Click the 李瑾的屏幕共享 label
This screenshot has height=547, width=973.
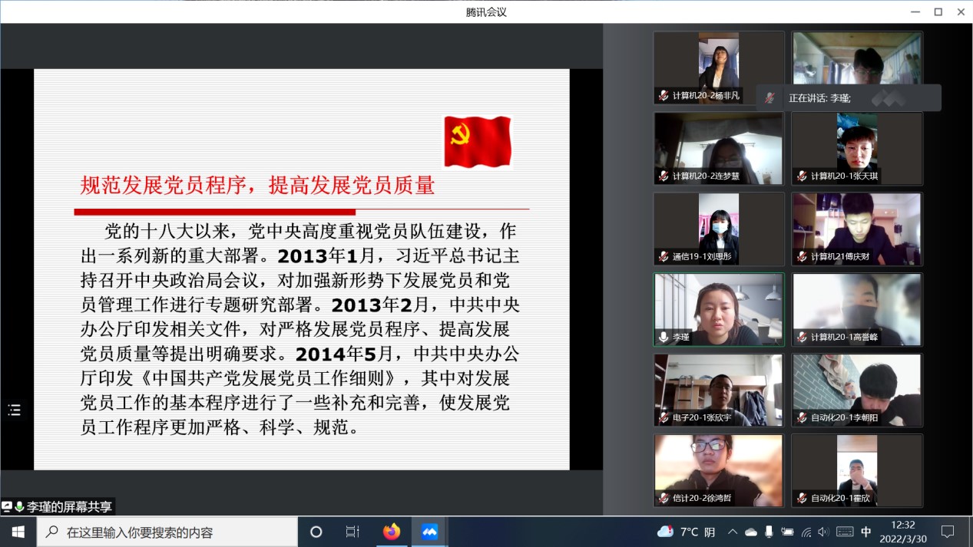click(x=69, y=507)
